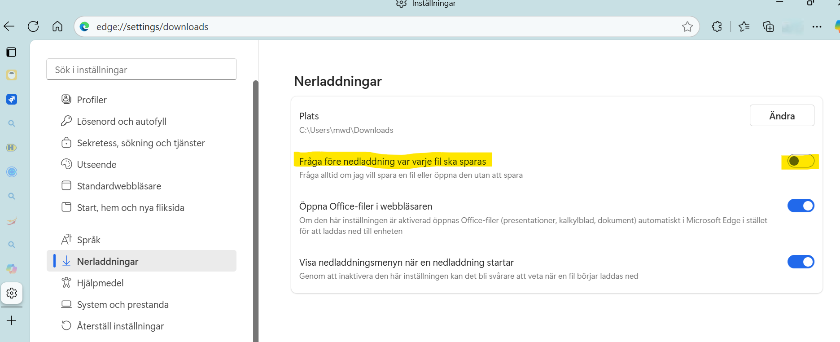This screenshot has height=342, width=840.
Task: Click the Ändra button for download location
Action: click(x=782, y=116)
